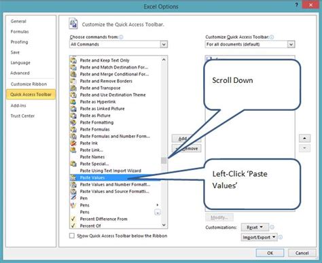This screenshot has height=263, width=322.
Task: Click the Paste as Hyperlink icon
Action: pos(73,102)
